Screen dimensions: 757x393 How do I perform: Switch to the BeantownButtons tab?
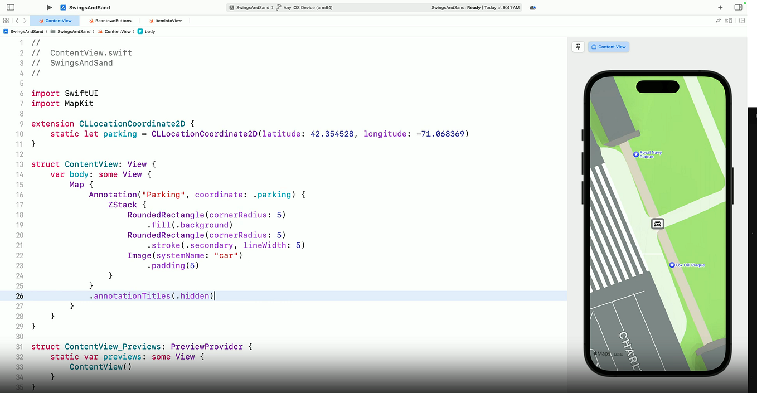point(111,20)
